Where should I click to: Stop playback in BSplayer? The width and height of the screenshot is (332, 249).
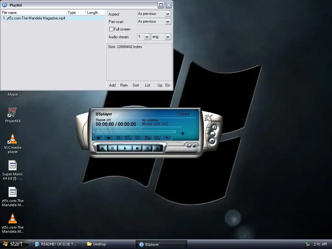(137, 148)
